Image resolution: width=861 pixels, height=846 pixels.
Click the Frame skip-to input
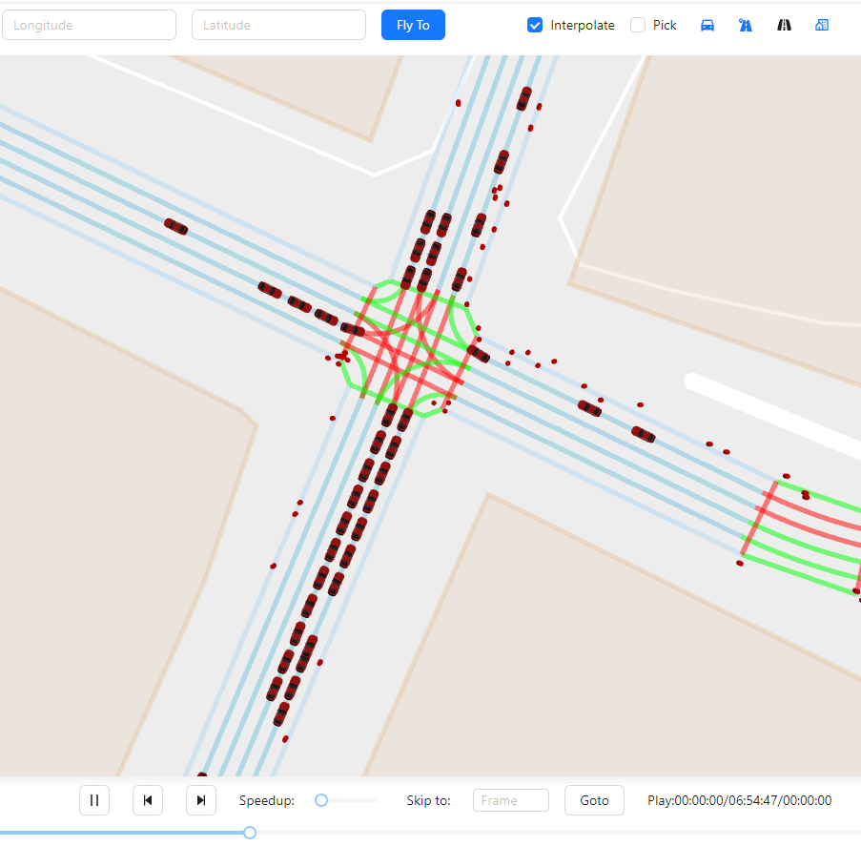point(511,800)
